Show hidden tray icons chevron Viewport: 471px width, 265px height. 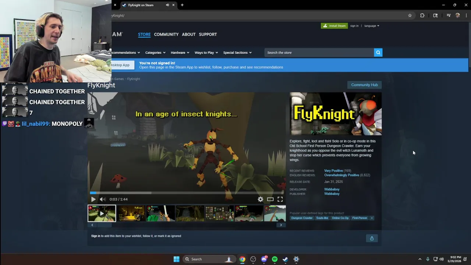pyautogui.click(x=420, y=259)
